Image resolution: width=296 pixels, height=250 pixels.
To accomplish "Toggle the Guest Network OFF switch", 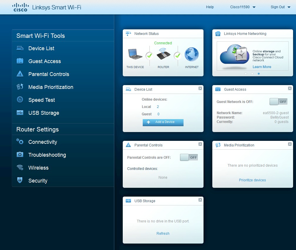I will 278,102.
